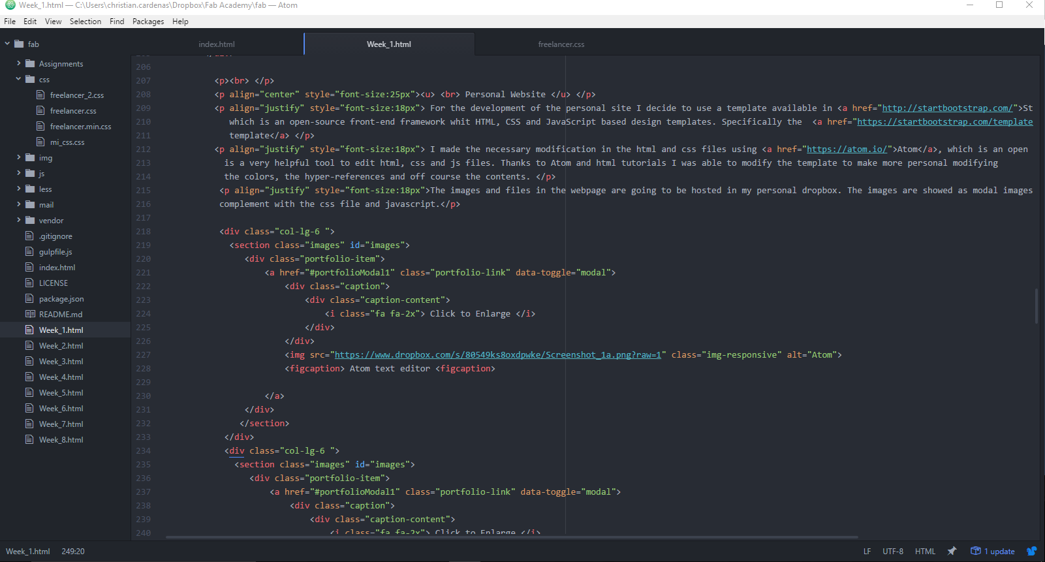Click the img folder icon

(x=30, y=158)
